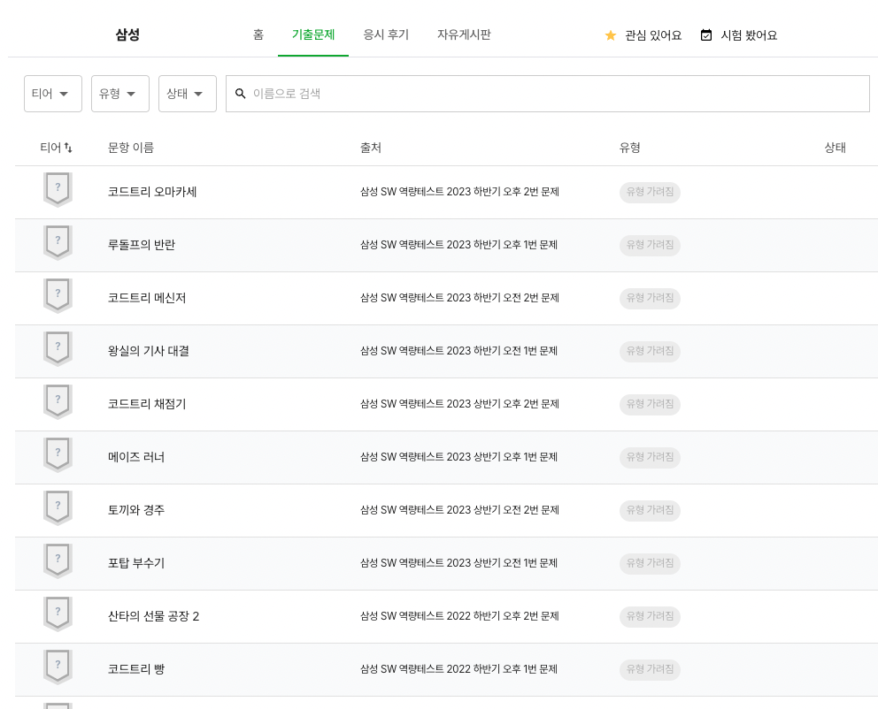878x709 pixels.
Task: Open problem 산타의 선물 공장 2
Action: (x=153, y=616)
